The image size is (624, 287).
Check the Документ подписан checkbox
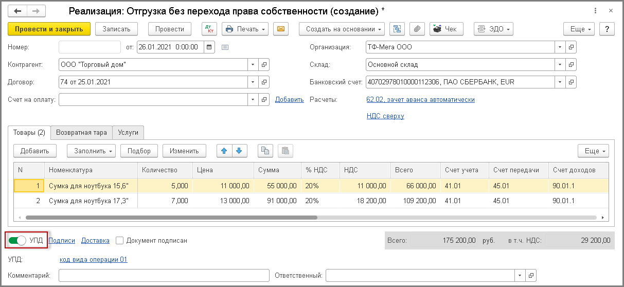119,240
